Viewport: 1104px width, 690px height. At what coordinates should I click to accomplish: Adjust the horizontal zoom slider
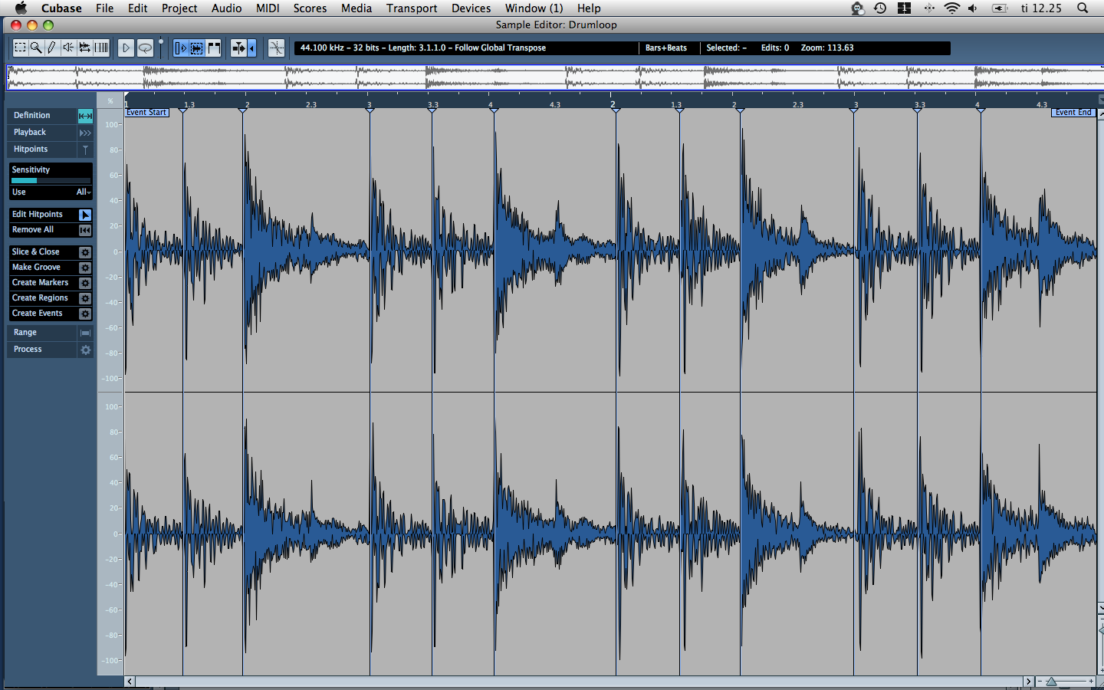1052,682
